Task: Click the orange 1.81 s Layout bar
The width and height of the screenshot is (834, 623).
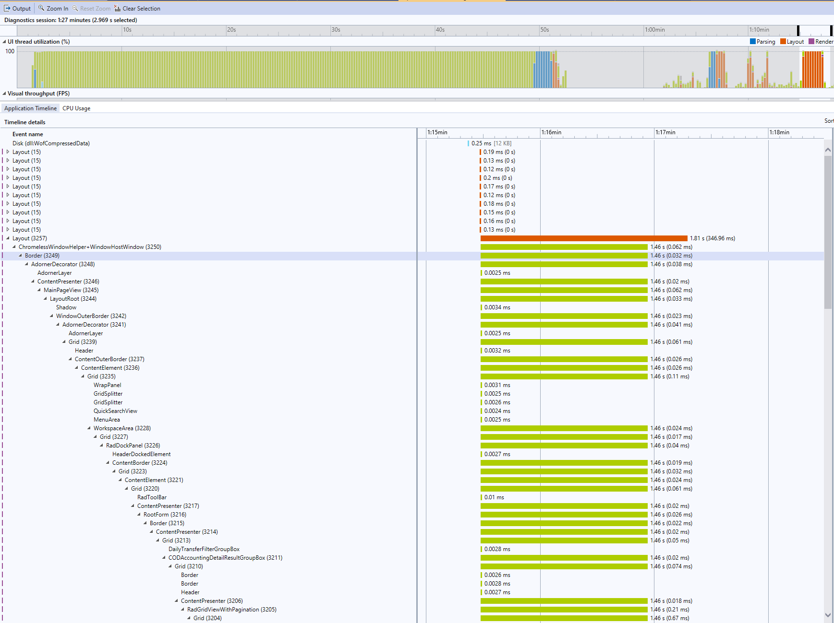Action: coord(583,238)
